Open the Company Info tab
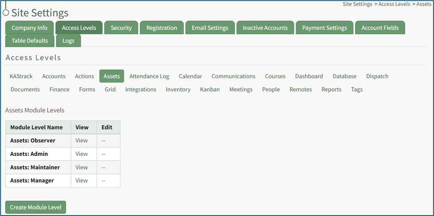The image size is (434, 216). click(29, 27)
